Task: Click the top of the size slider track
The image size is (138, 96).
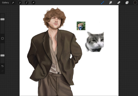Action: pyautogui.click(x=3, y=15)
